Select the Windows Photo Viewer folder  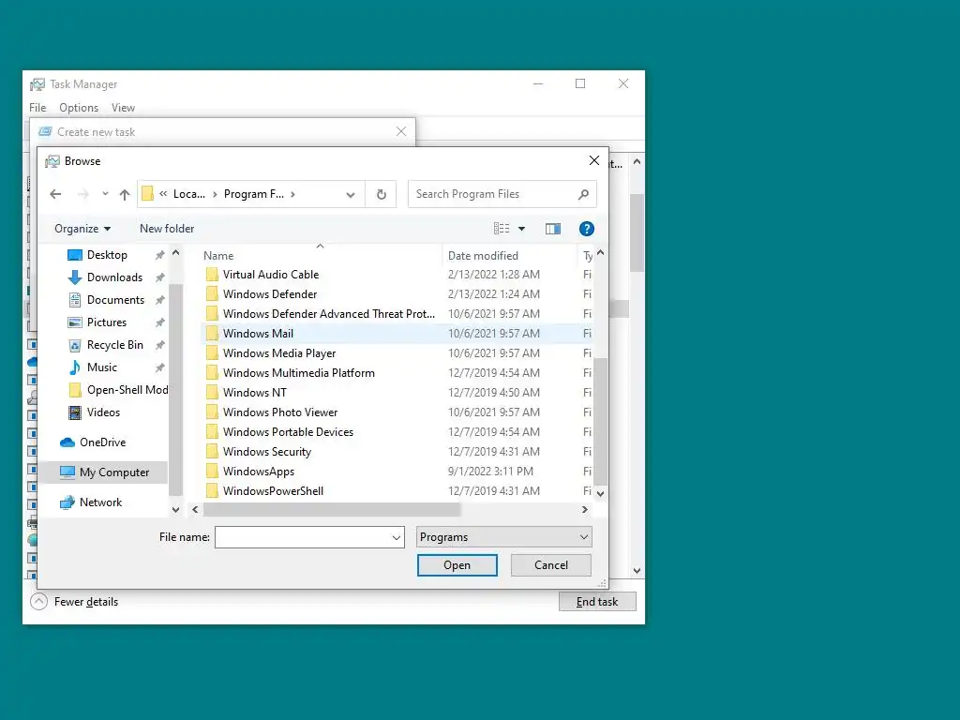pos(280,412)
